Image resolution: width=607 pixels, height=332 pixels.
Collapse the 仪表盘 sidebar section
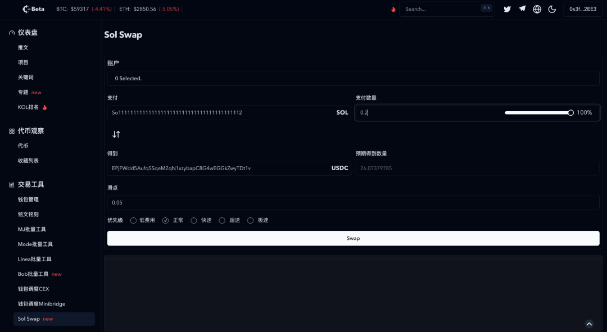[28, 33]
